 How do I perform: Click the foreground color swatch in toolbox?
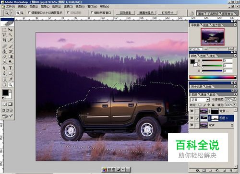pyautogui.click(x=5, y=93)
